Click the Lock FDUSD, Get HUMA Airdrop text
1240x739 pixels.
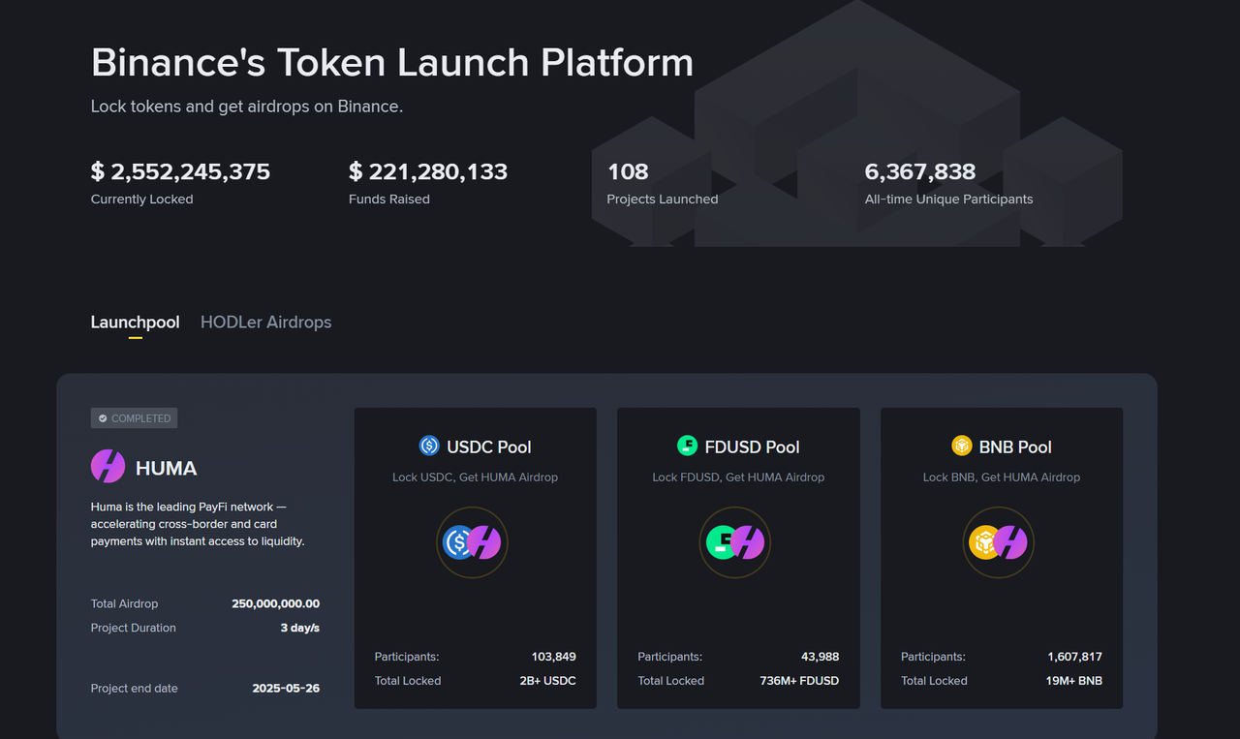(738, 477)
